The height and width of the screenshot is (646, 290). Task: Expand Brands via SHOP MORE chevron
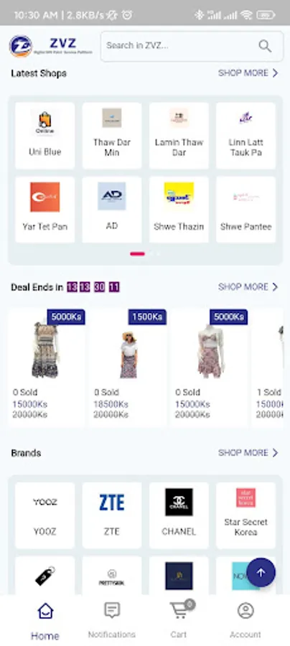[x=275, y=453]
